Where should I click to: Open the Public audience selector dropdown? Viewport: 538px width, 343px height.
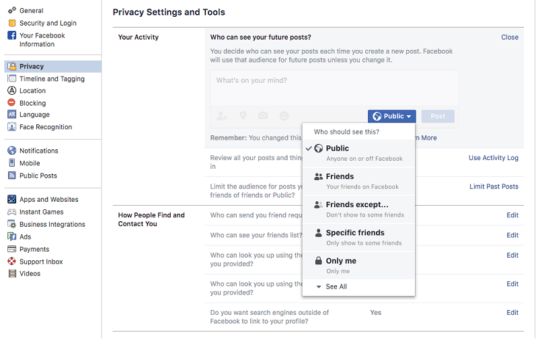tap(392, 116)
